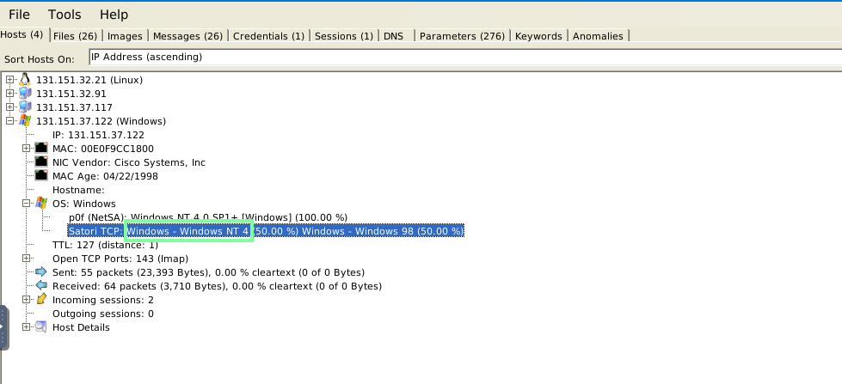Collapse the 131.151.37.122 Windows host node

pyautogui.click(x=9, y=120)
